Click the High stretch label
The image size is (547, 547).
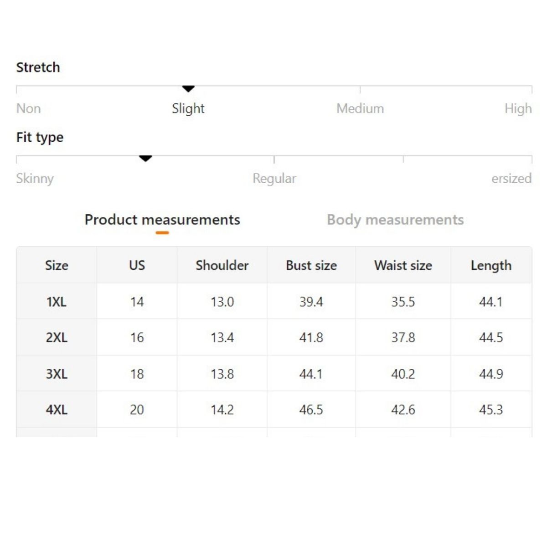coord(518,108)
